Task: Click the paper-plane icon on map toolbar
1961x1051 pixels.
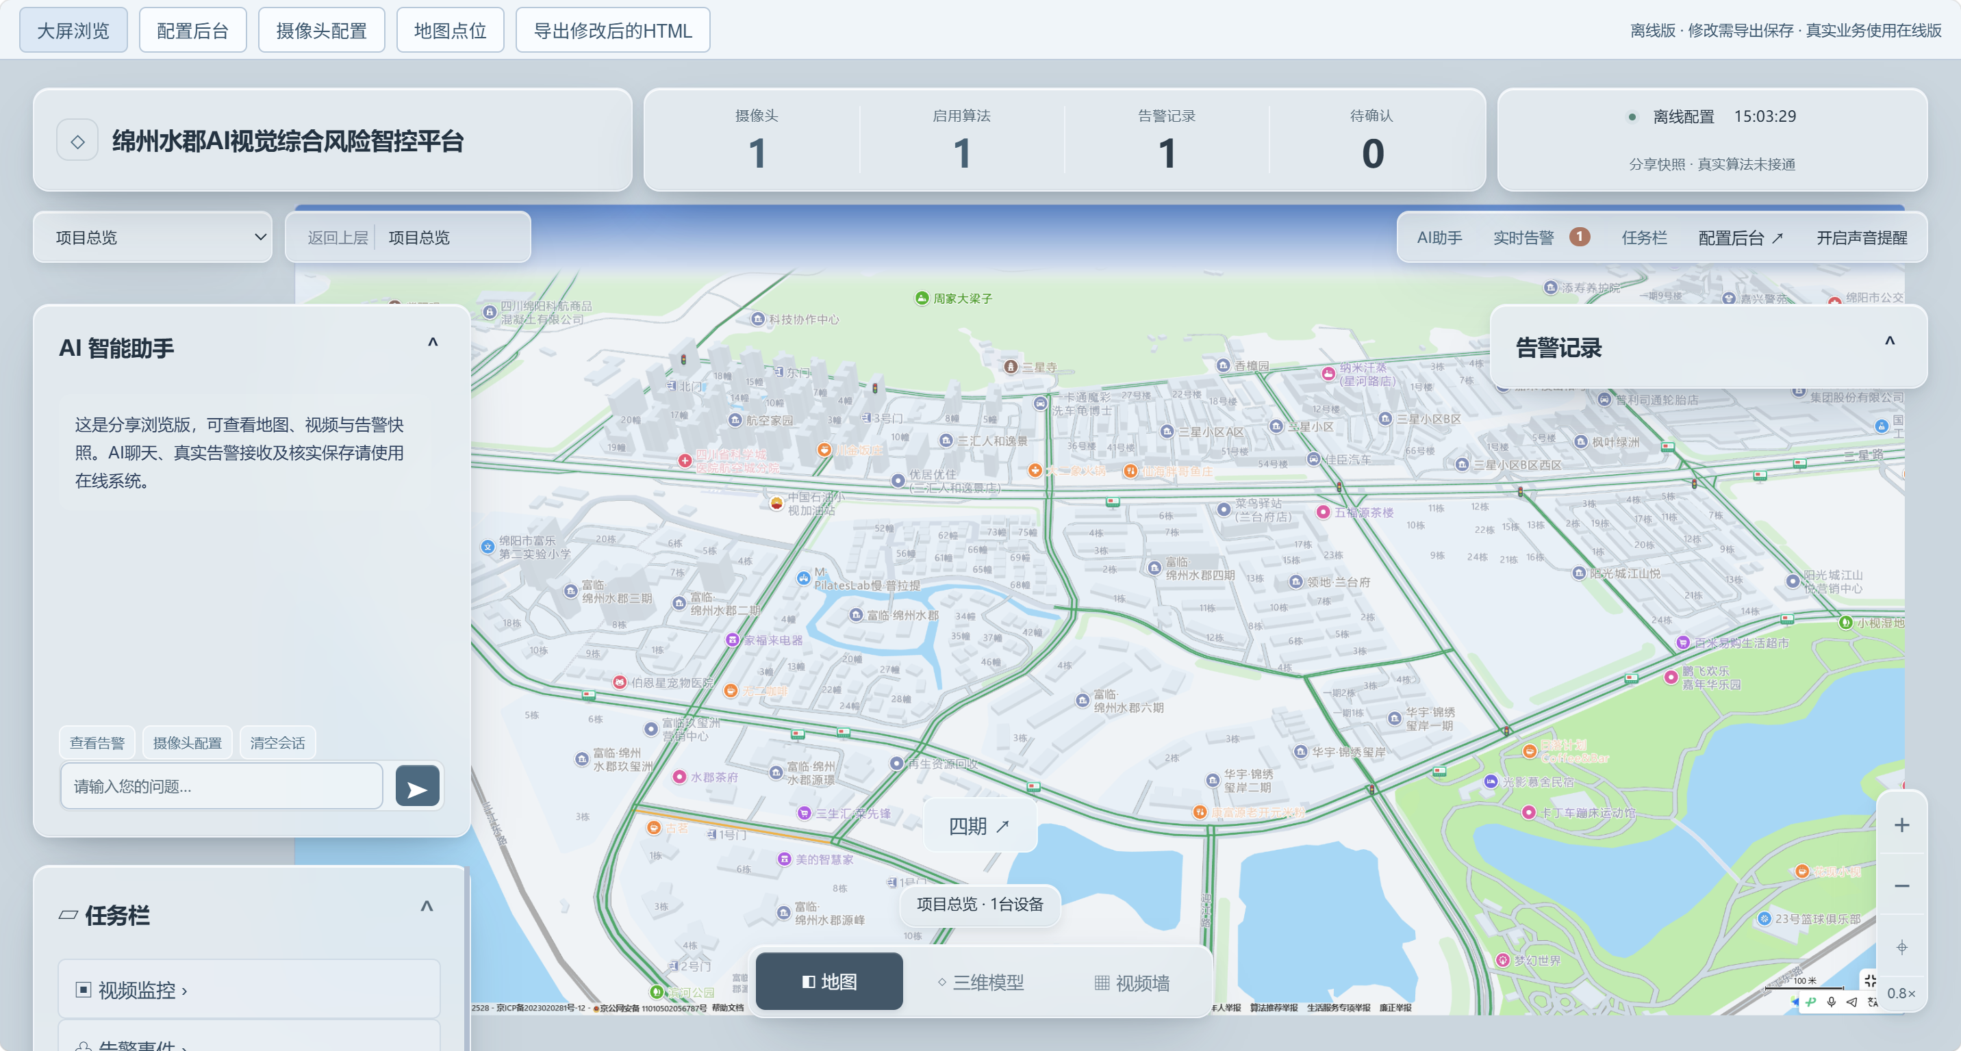Action: [x=1852, y=1002]
